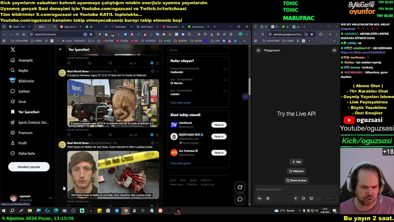Open floating Grok button on X page
This screenshot has height=222, width=394.
[x=240, y=187]
